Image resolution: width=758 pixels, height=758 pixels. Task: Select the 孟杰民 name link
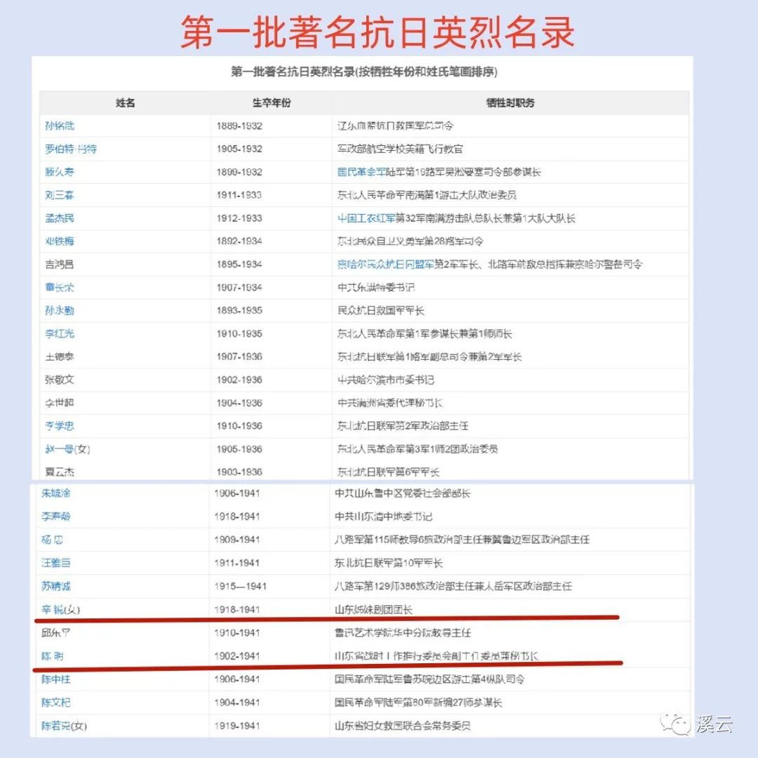coord(60,218)
